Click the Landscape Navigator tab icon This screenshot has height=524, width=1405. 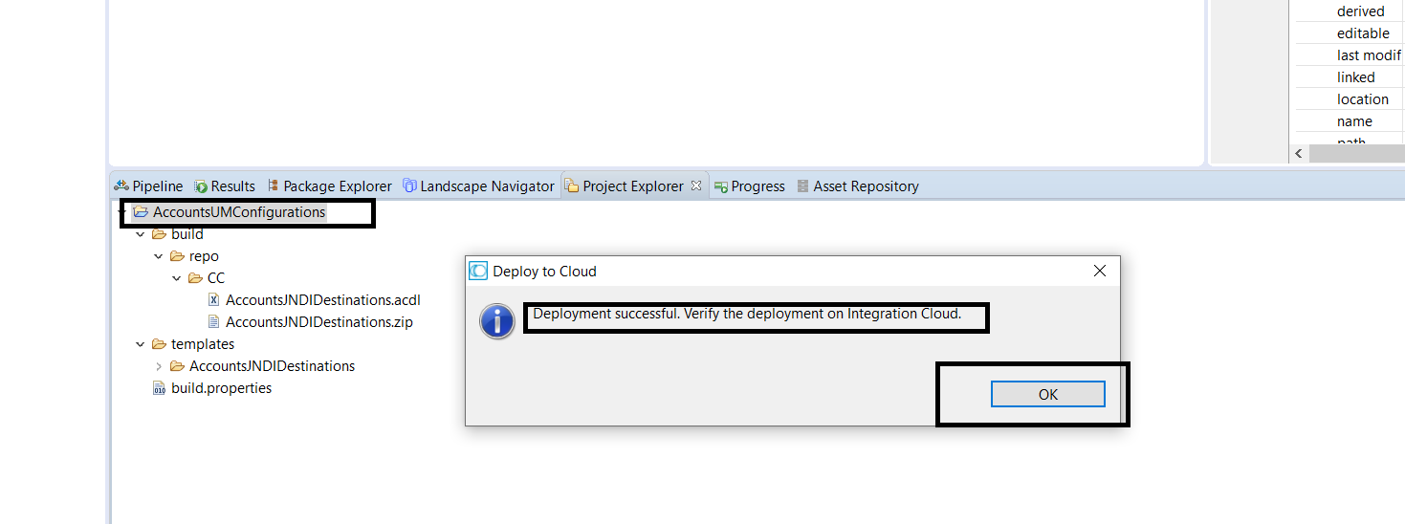point(409,186)
